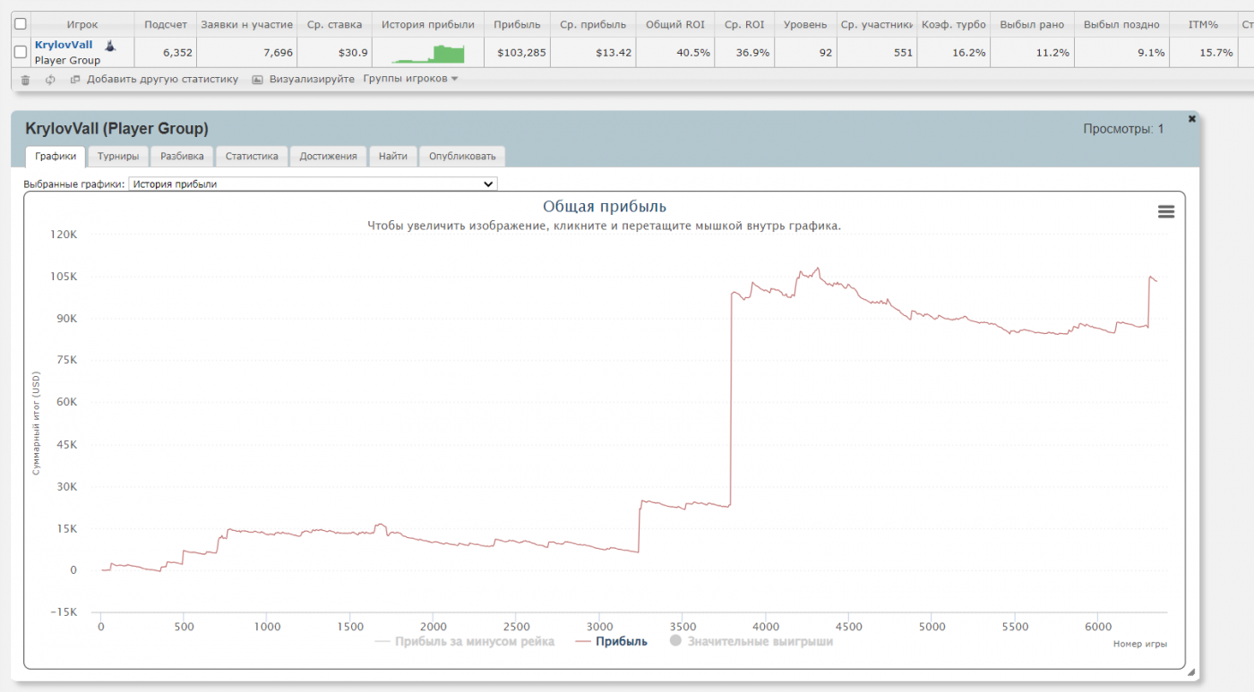This screenshot has height=692, width=1254.
Task: Sort by the 'ITM%' column header
Action: [x=1203, y=24]
